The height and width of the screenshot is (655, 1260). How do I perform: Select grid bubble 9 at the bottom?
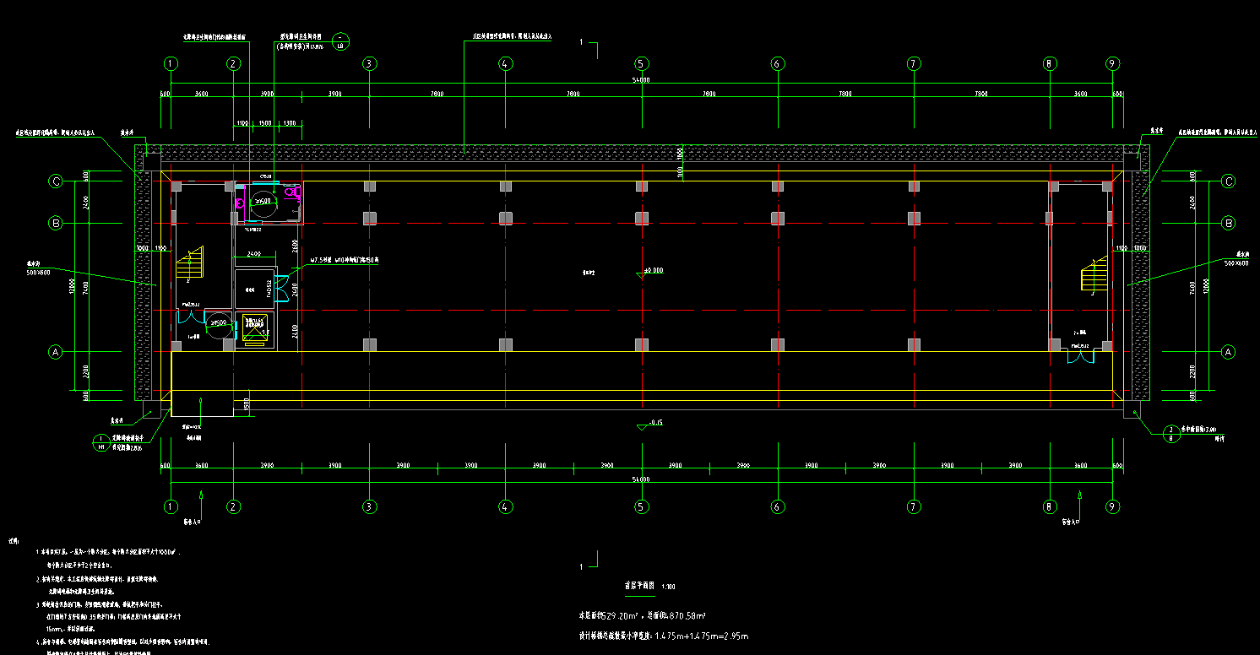coord(1114,507)
